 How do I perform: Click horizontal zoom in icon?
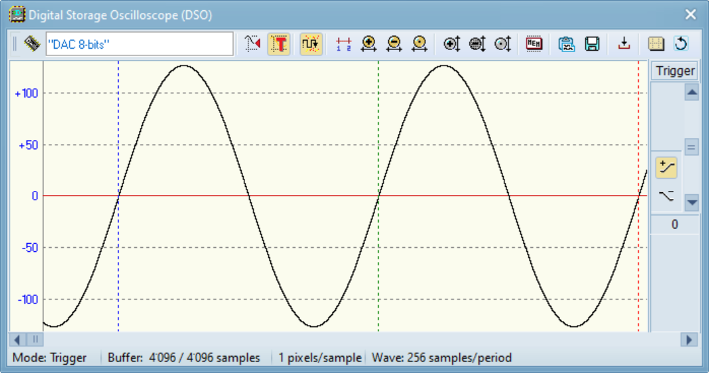(x=369, y=44)
